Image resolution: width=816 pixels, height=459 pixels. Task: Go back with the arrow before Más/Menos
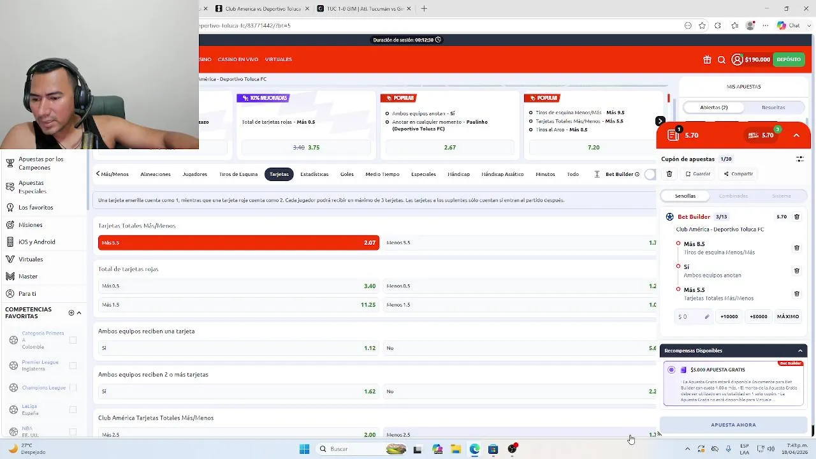(98, 174)
